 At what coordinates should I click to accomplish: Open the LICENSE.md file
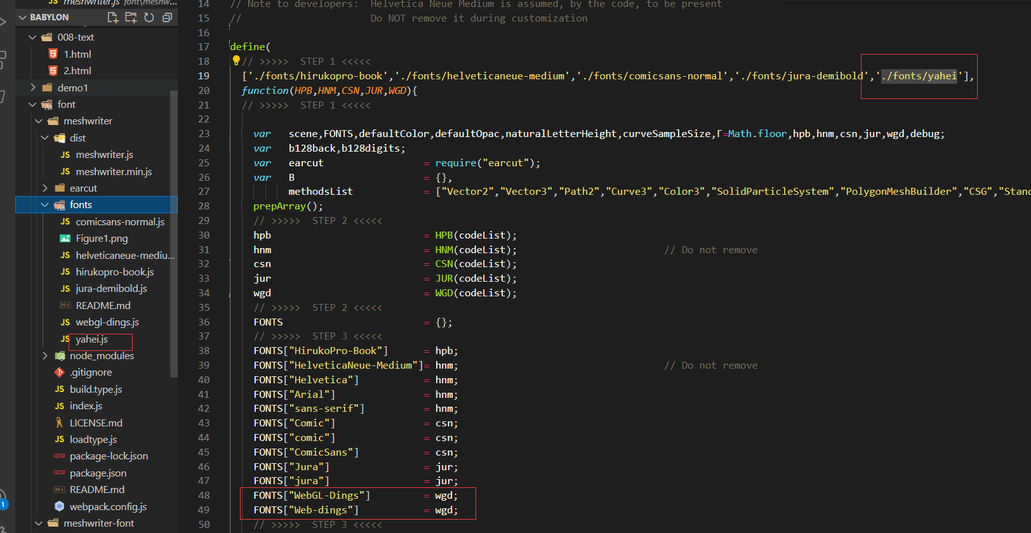pos(96,423)
